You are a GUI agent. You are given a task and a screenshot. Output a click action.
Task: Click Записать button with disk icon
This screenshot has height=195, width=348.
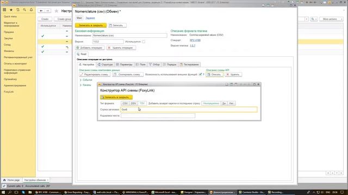[117, 25]
